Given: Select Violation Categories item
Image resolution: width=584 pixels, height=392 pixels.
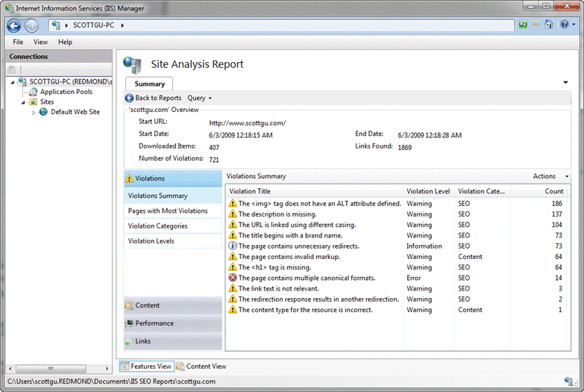Looking at the screenshot, I should pyautogui.click(x=173, y=226).
